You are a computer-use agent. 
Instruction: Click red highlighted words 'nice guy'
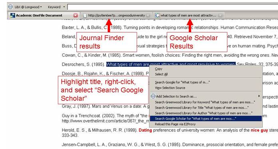pos(259,130)
